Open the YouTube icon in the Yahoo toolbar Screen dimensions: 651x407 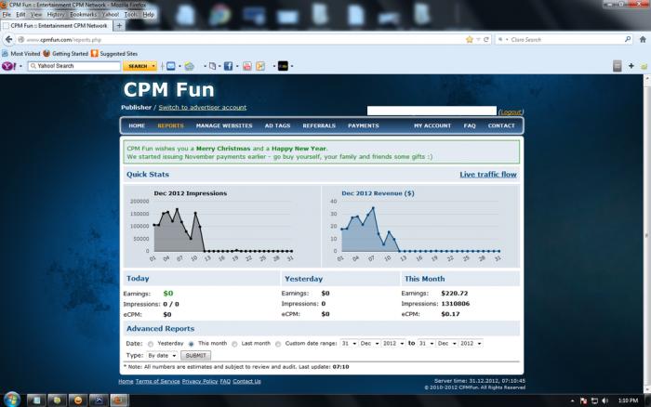247,66
